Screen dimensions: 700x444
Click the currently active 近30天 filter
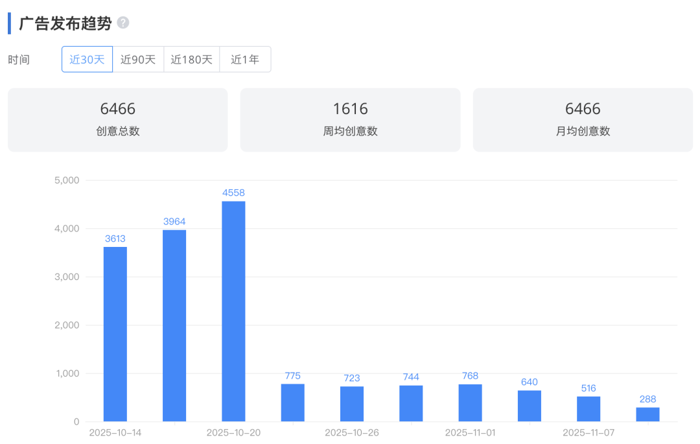(87, 59)
